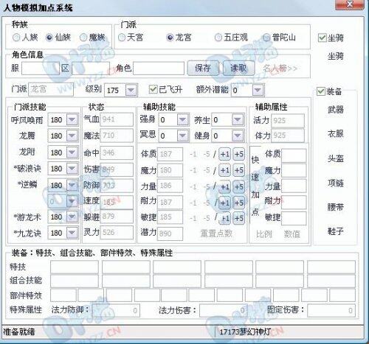Open the 九龙诀 skill level dropdown
Image resolution: width=369 pixels, height=344 pixels.
[72, 233]
